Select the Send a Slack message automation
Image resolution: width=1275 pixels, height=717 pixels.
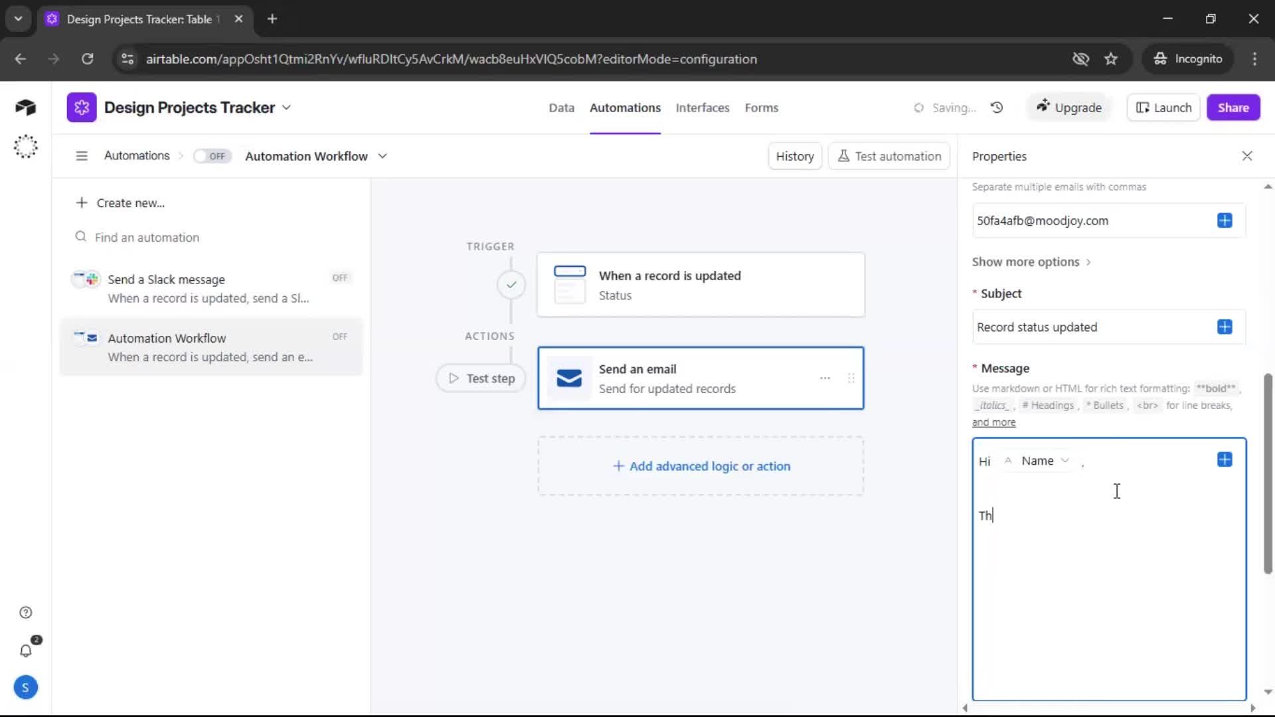(x=211, y=288)
